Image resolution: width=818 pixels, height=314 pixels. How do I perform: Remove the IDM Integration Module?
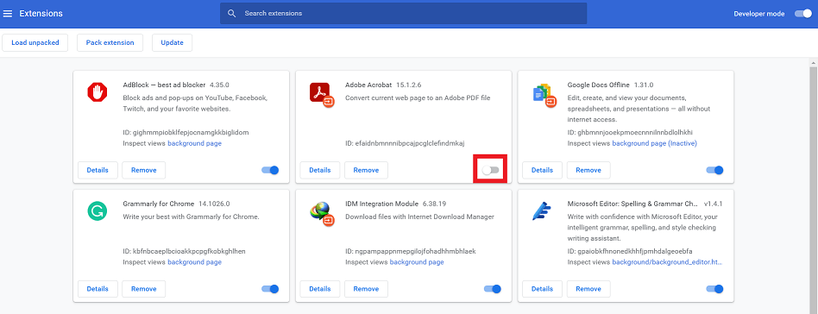tap(366, 288)
